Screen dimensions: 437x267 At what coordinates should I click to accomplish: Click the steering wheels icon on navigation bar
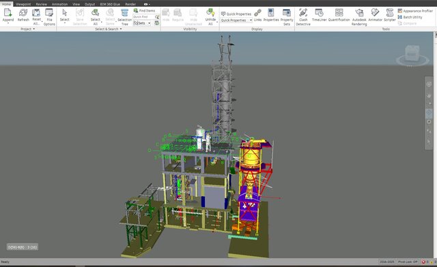coord(429,84)
